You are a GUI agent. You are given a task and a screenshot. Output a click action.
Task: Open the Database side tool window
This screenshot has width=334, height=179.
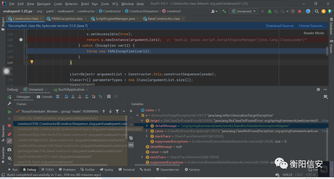[x=331, y=27]
